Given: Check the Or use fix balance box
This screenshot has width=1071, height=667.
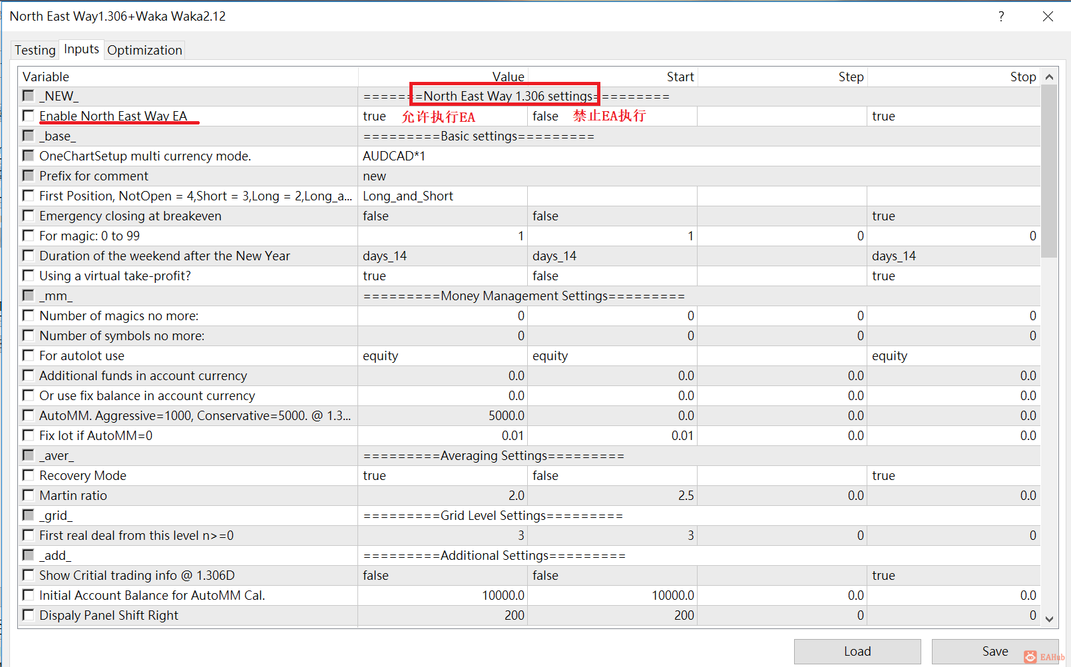Looking at the screenshot, I should click(29, 395).
